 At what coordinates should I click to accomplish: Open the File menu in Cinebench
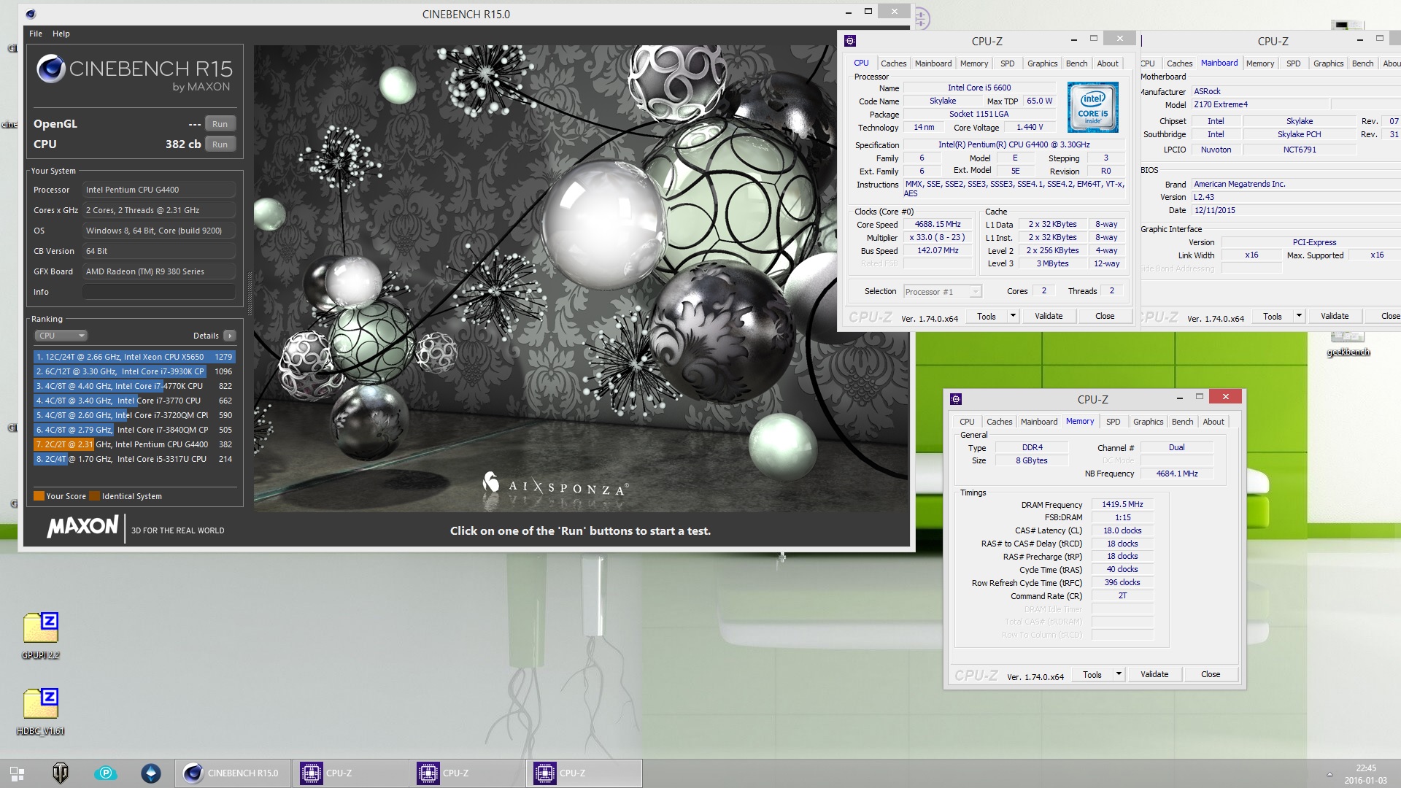[x=36, y=34]
